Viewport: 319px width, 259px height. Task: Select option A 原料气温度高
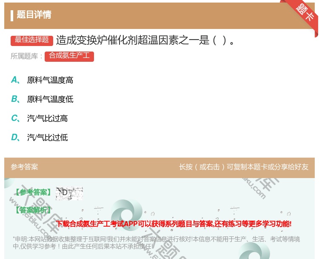[x=42, y=80]
